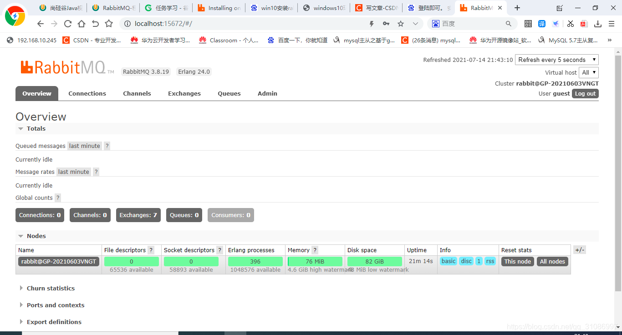Show help for Socket descriptors column
The height and width of the screenshot is (335, 622).
tap(220, 250)
